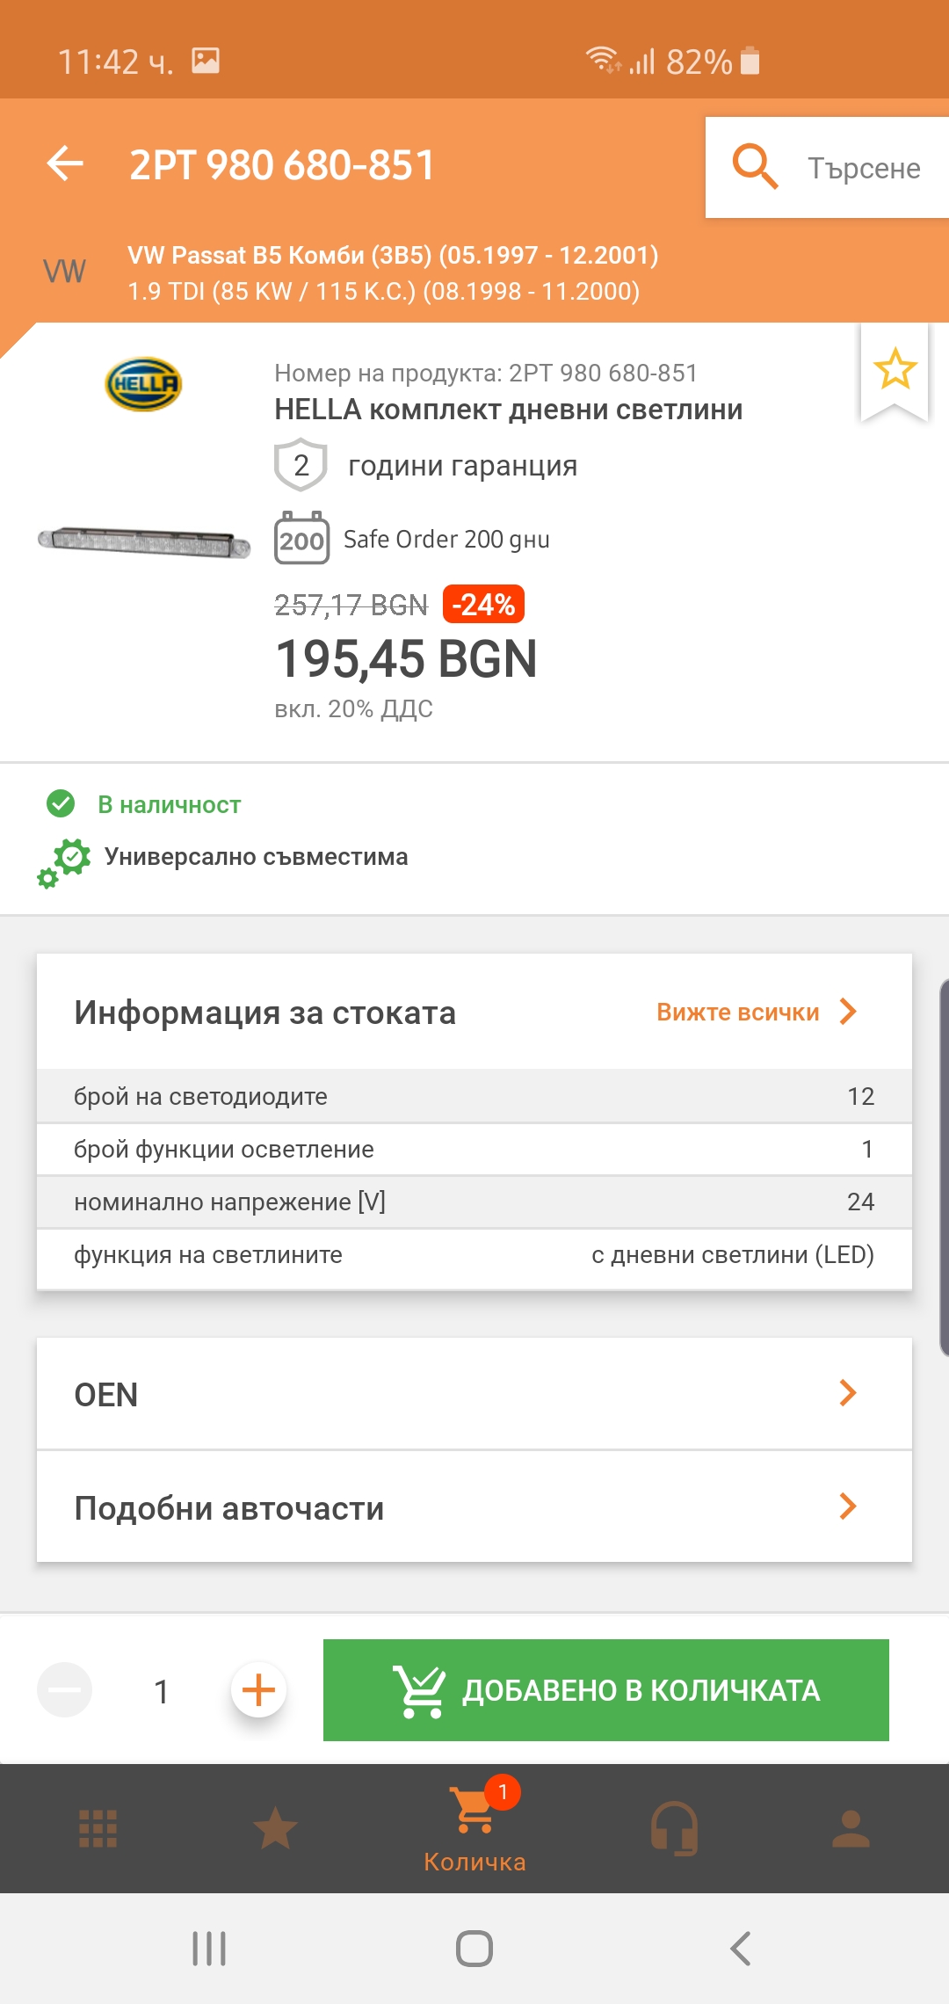The image size is (949, 2004).
Task: Tap the orange search magnifier icon
Action: click(755, 166)
